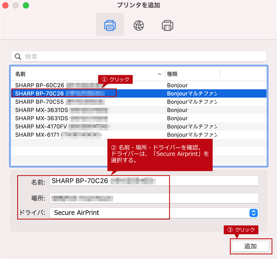This screenshot has width=277, height=259.
Task: Click the magnifying glass search icon
Action: click(18, 56)
